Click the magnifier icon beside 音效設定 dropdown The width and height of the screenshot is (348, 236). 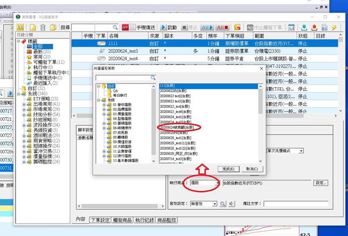point(222,203)
